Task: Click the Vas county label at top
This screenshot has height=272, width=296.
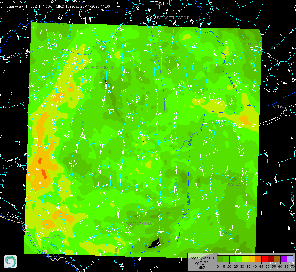Action: (115, 11)
